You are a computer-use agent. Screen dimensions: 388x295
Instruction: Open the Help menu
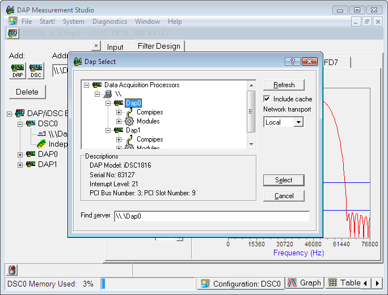coord(175,22)
